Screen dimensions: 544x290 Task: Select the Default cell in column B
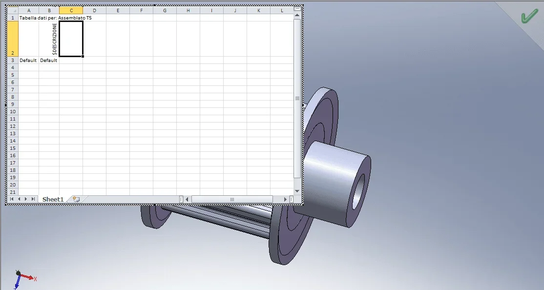49,61
